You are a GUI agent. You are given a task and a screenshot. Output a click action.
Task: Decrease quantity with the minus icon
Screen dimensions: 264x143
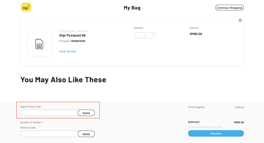coord(137,35)
